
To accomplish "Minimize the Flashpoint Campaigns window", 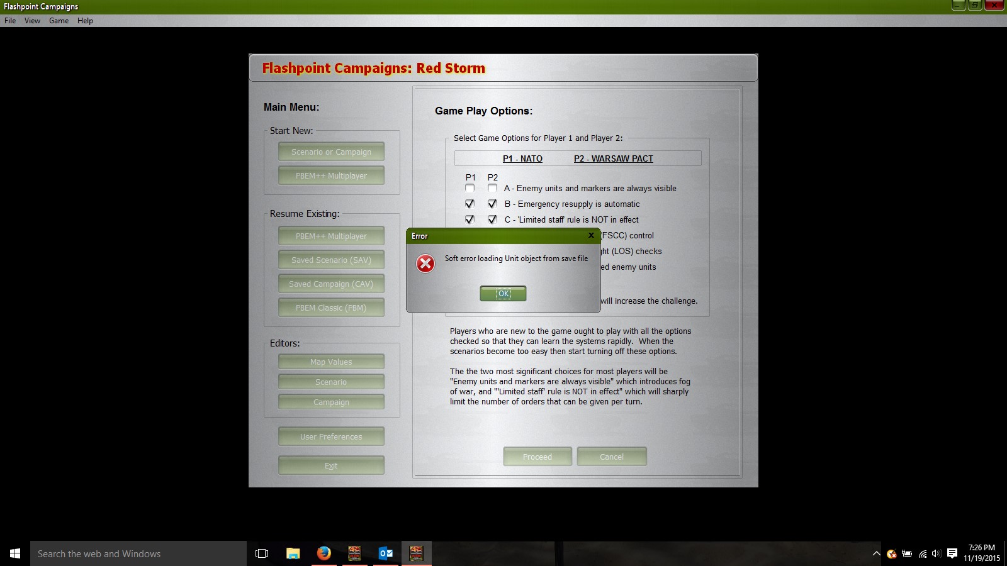I will [959, 5].
